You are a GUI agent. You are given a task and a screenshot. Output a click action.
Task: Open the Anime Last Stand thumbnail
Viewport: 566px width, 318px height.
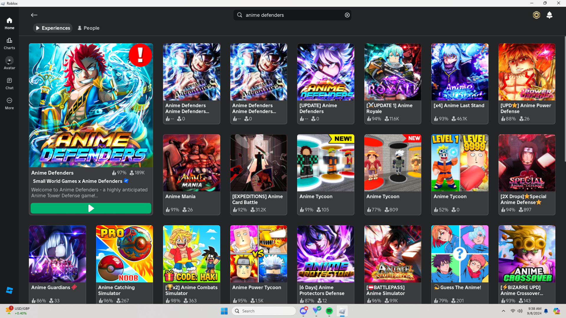pyautogui.click(x=460, y=72)
